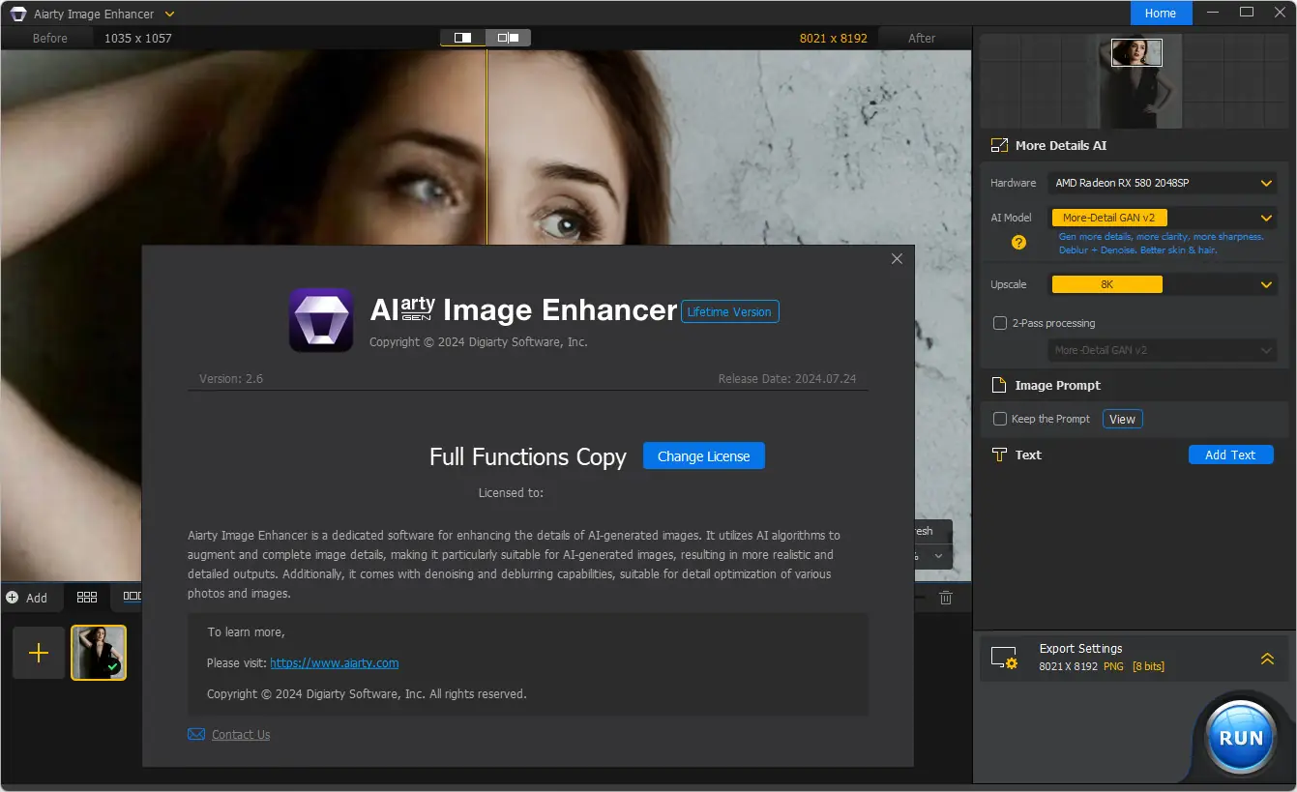Open the https://www.aiarty.com link

click(335, 663)
